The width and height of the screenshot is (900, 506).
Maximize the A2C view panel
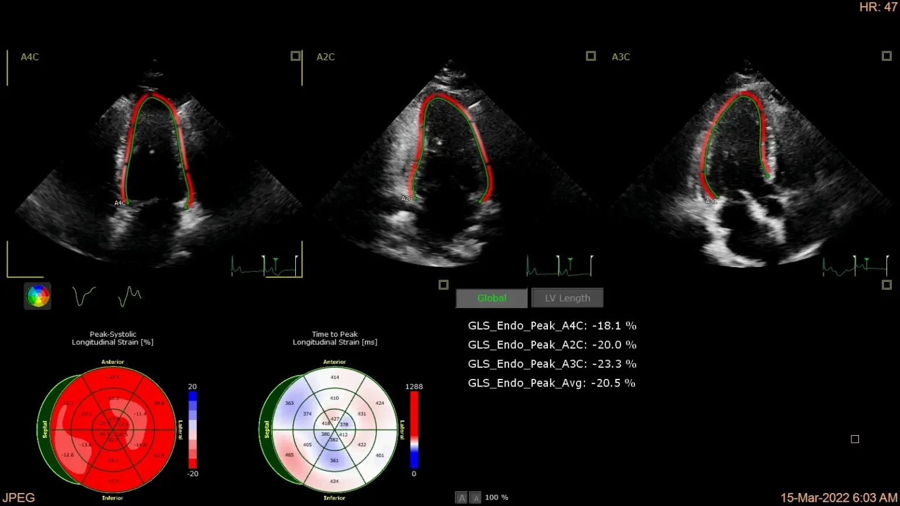(x=591, y=56)
